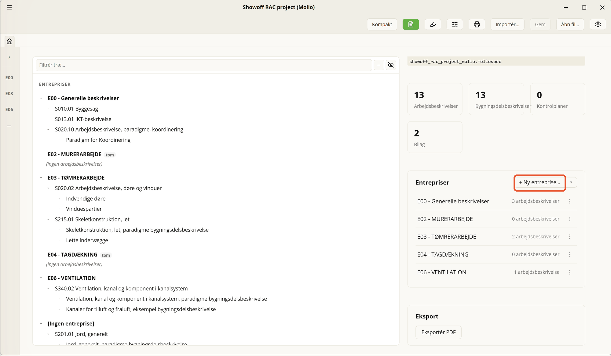Open options menu for E04 - TAGDÆKNING row
Viewport: 611px width, 356px height.
[x=570, y=254]
